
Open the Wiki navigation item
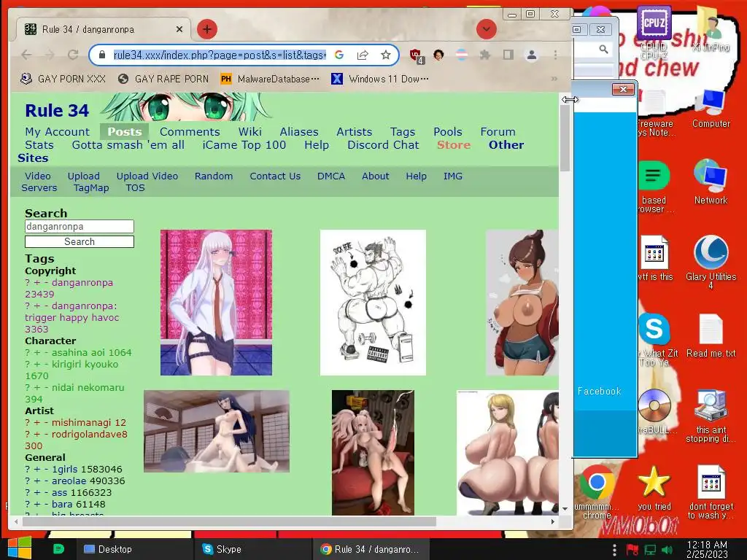pyautogui.click(x=250, y=131)
